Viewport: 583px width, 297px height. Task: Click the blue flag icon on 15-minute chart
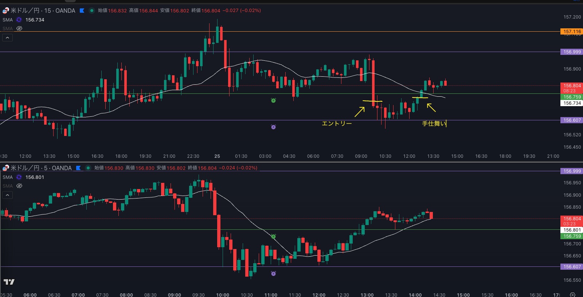pos(82,11)
